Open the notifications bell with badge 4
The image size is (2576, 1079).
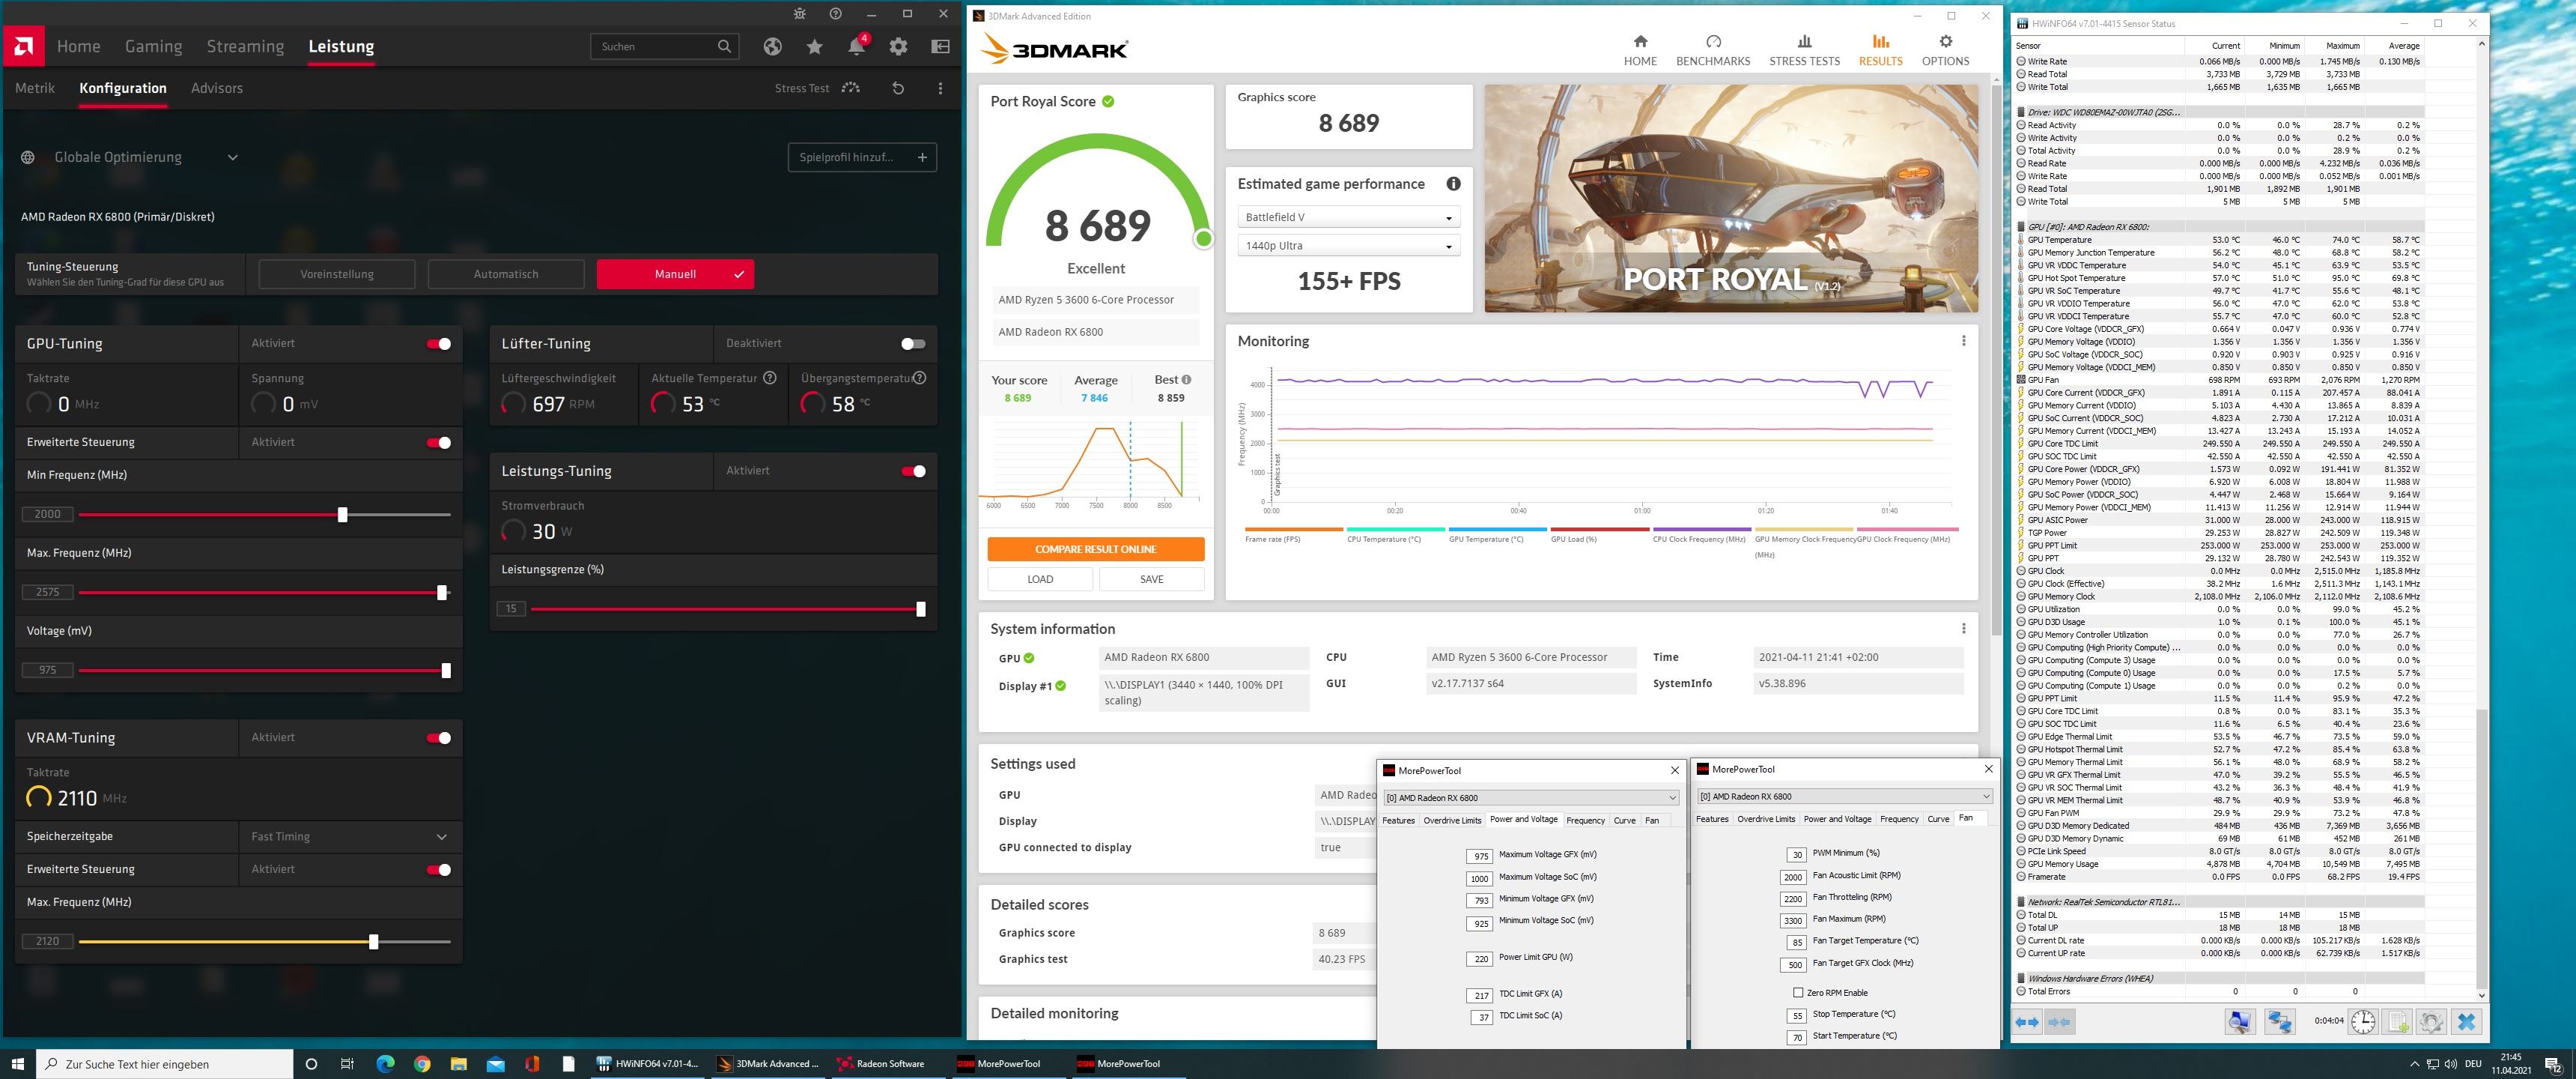coord(857,46)
